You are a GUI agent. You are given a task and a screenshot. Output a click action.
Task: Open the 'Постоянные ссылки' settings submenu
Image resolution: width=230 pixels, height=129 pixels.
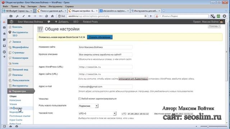click(20, 116)
